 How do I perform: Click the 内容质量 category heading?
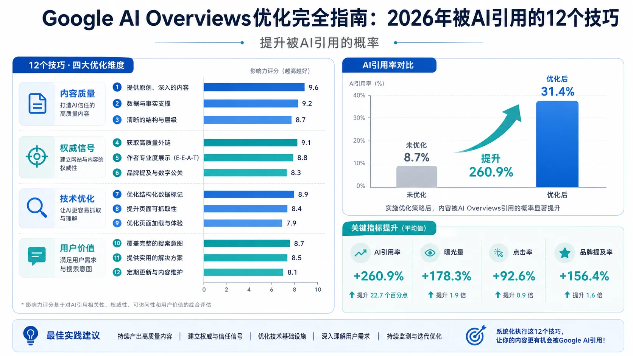(77, 93)
